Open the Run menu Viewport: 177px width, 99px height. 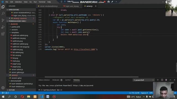pos(35,2)
